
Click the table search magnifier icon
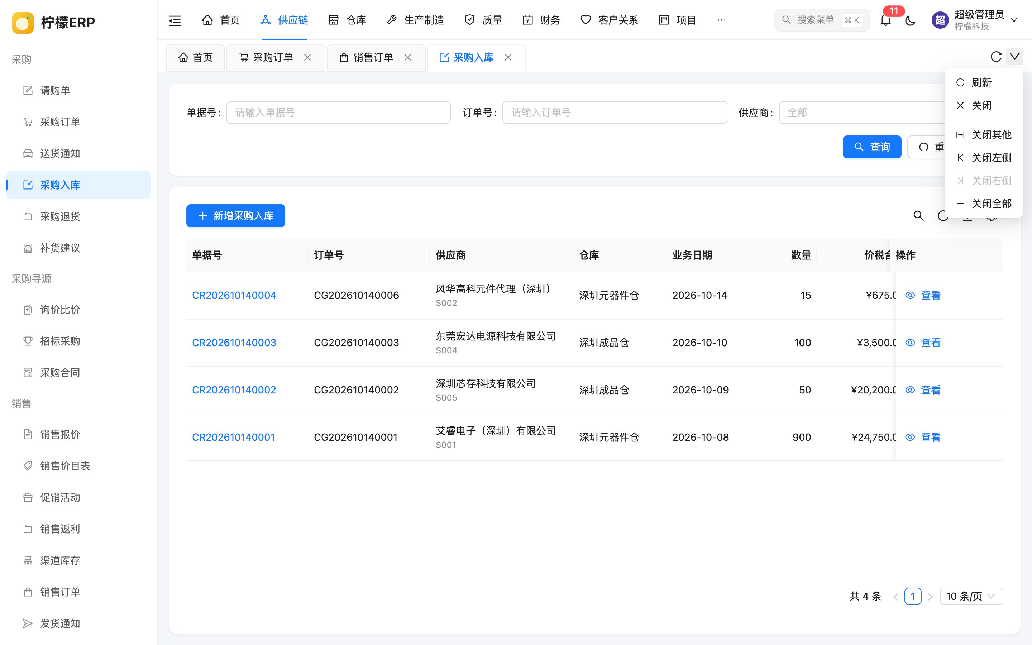click(918, 216)
